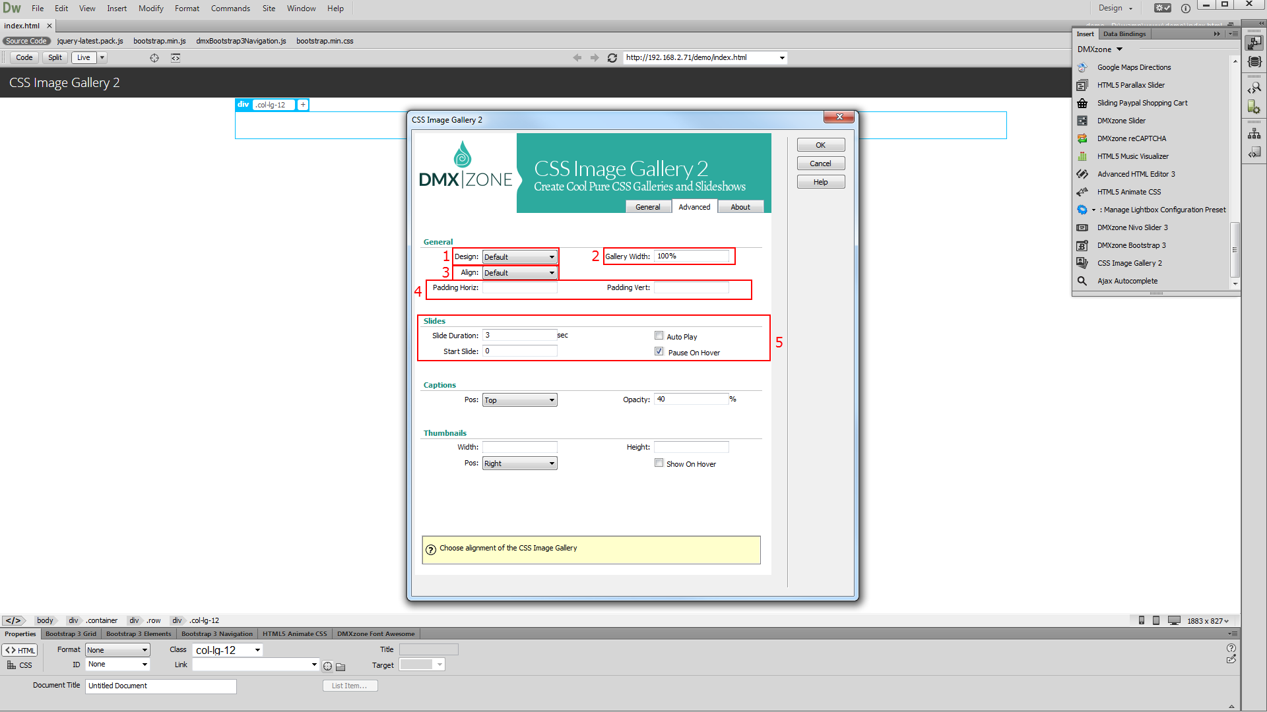
Task: Open the HTML5 Animate CSS properties tab
Action: click(294, 634)
